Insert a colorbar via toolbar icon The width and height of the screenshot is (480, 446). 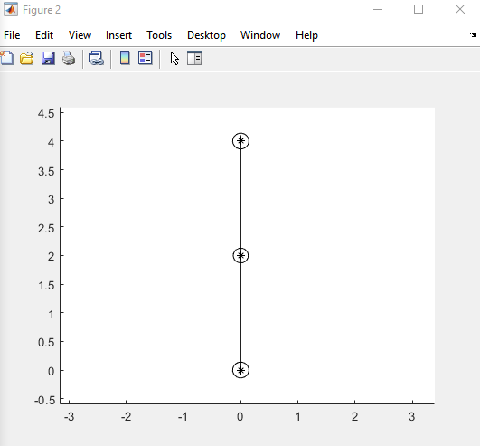pos(125,58)
